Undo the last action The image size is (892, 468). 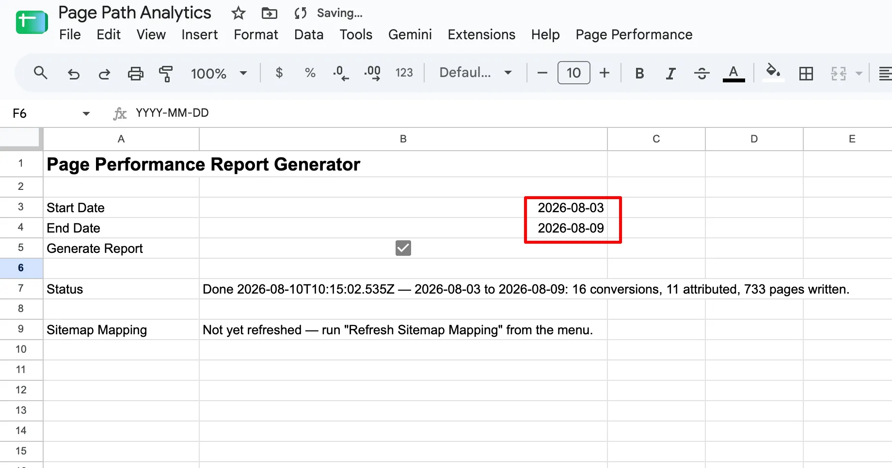click(x=73, y=74)
